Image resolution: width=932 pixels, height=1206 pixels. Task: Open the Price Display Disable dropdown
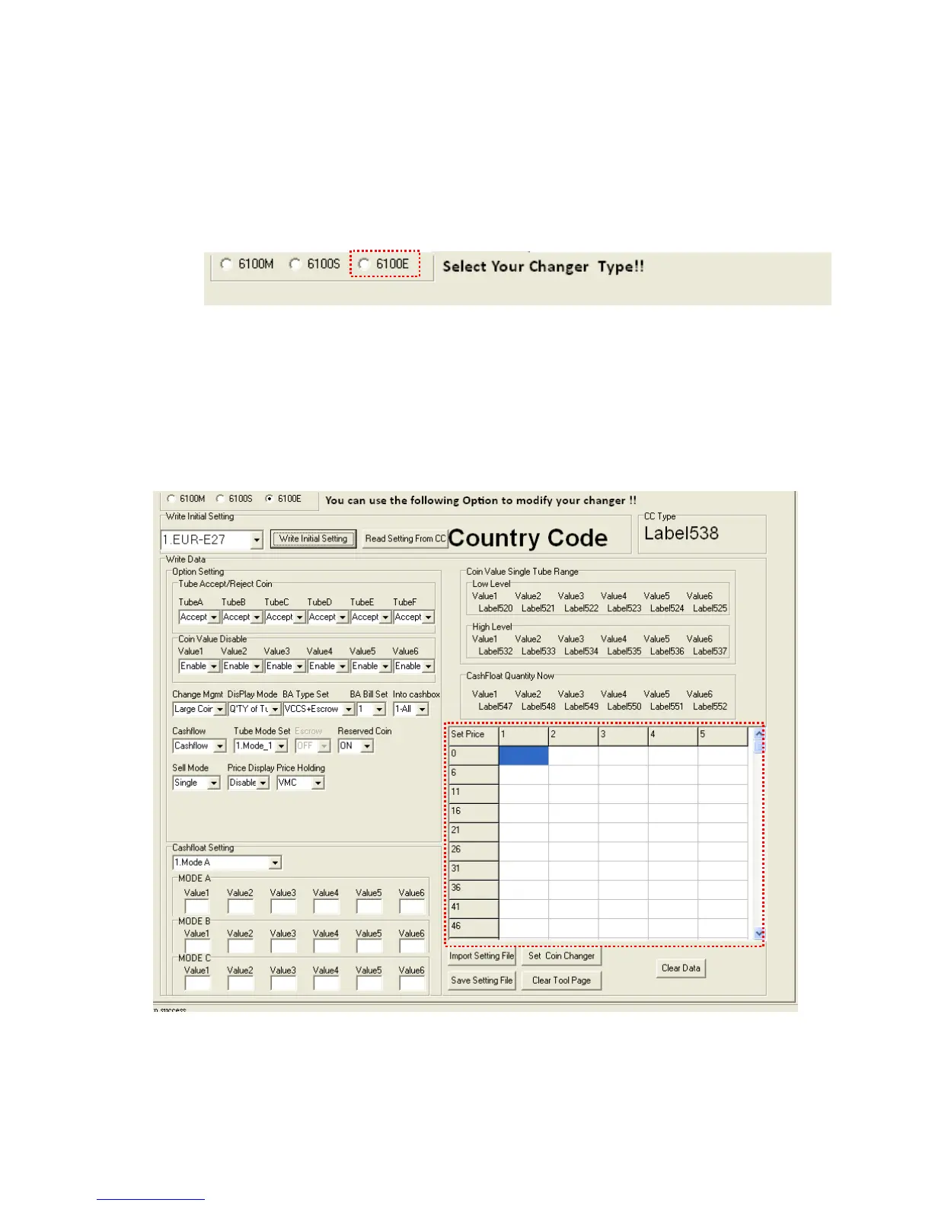[263, 783]
